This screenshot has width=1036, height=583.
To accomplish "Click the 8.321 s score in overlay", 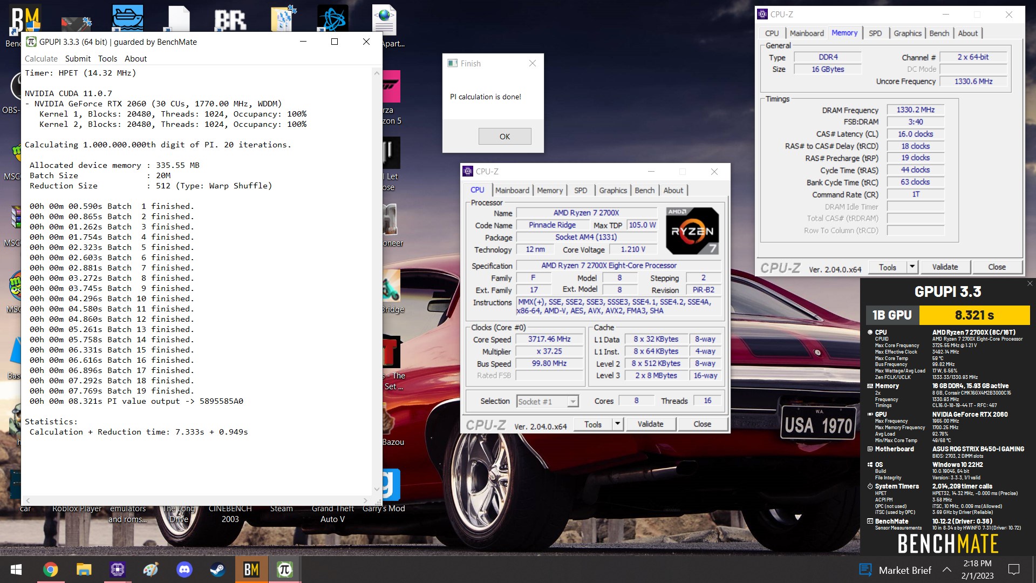I will click(974, 315).
